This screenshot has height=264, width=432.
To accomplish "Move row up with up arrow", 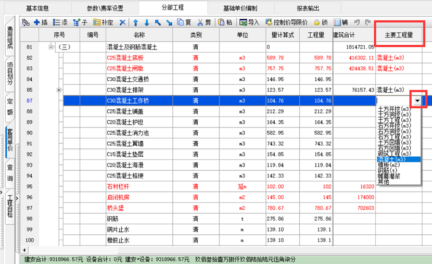I will click(135, 22).
